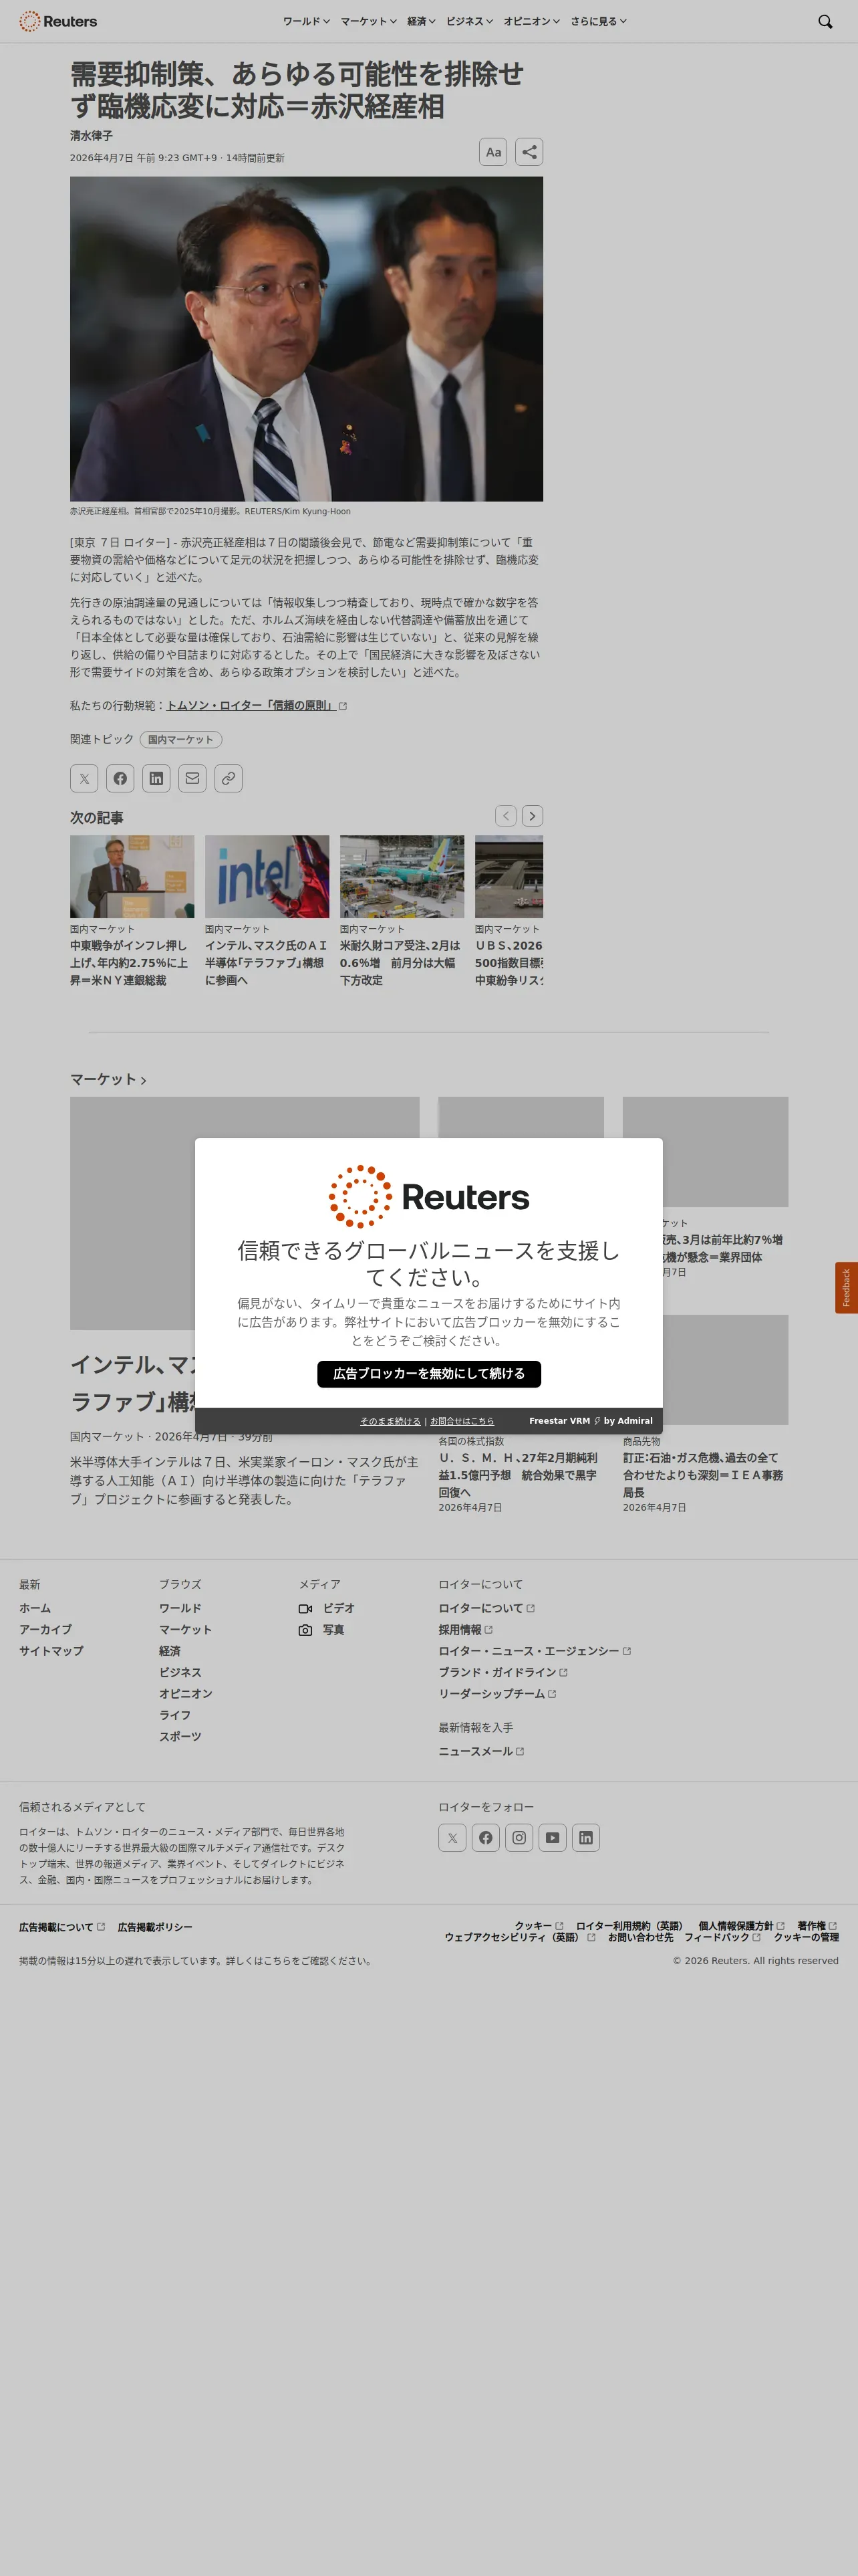Screen dimensions: 858x2576
Task: Open the 米耐久財コア受注 article thumbnail
Action: 402,877
